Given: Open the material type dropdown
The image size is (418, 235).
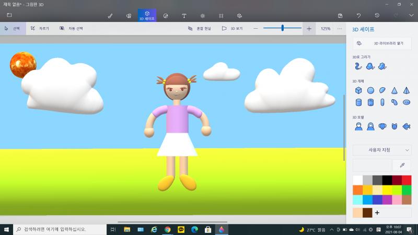Looking at the screenshot, I should (x=382, y=150).
